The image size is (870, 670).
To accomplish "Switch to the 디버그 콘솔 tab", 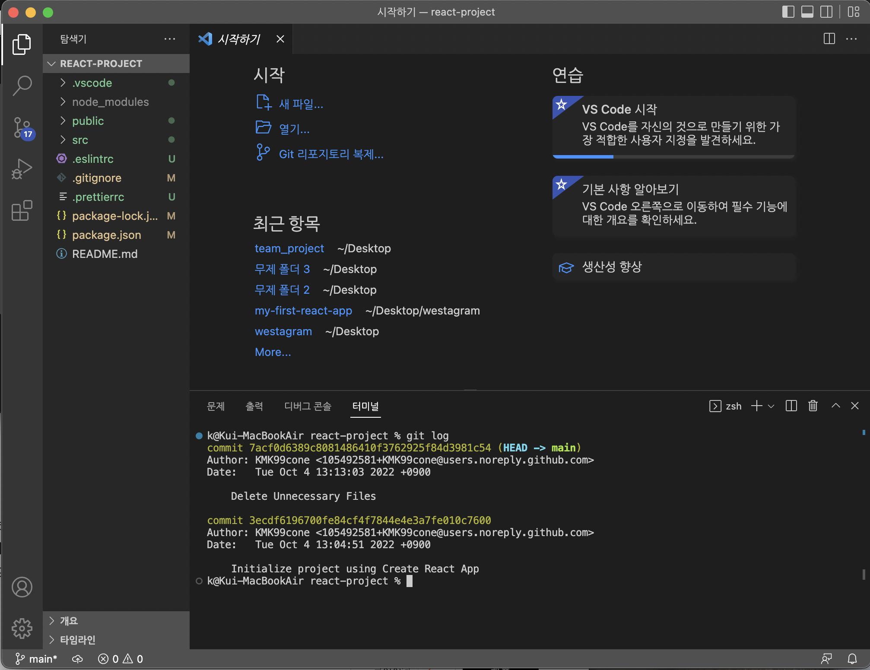I will [x=307, y=406].
